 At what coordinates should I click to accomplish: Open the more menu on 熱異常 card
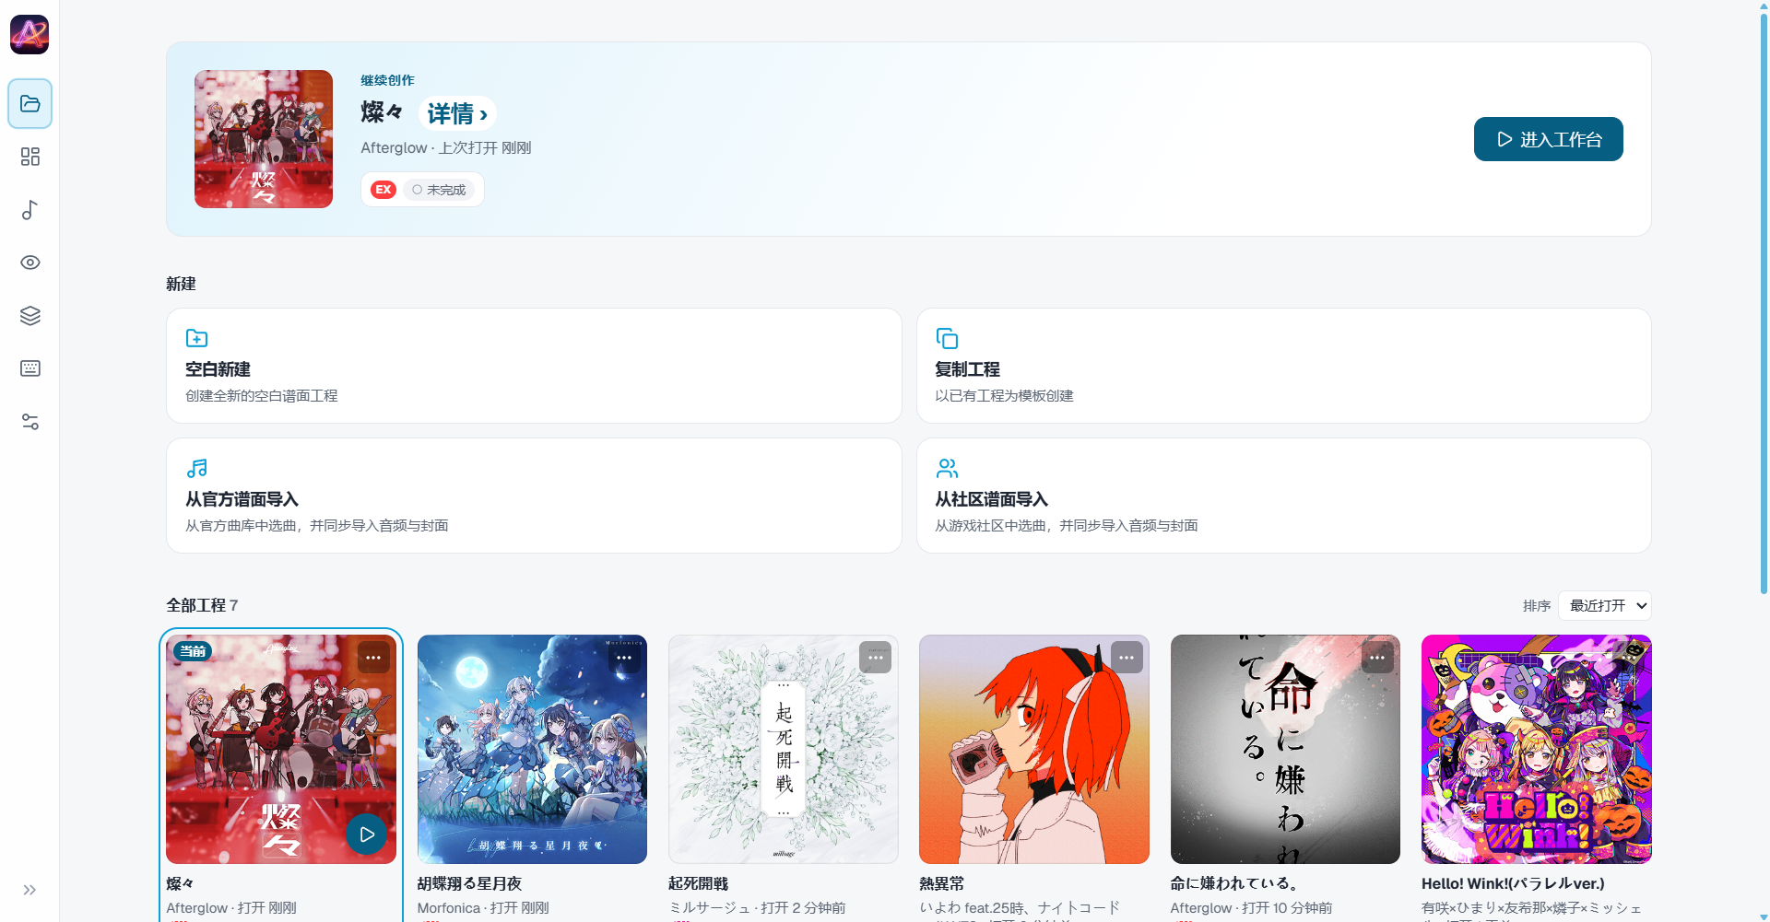(x=1127, y=658)
